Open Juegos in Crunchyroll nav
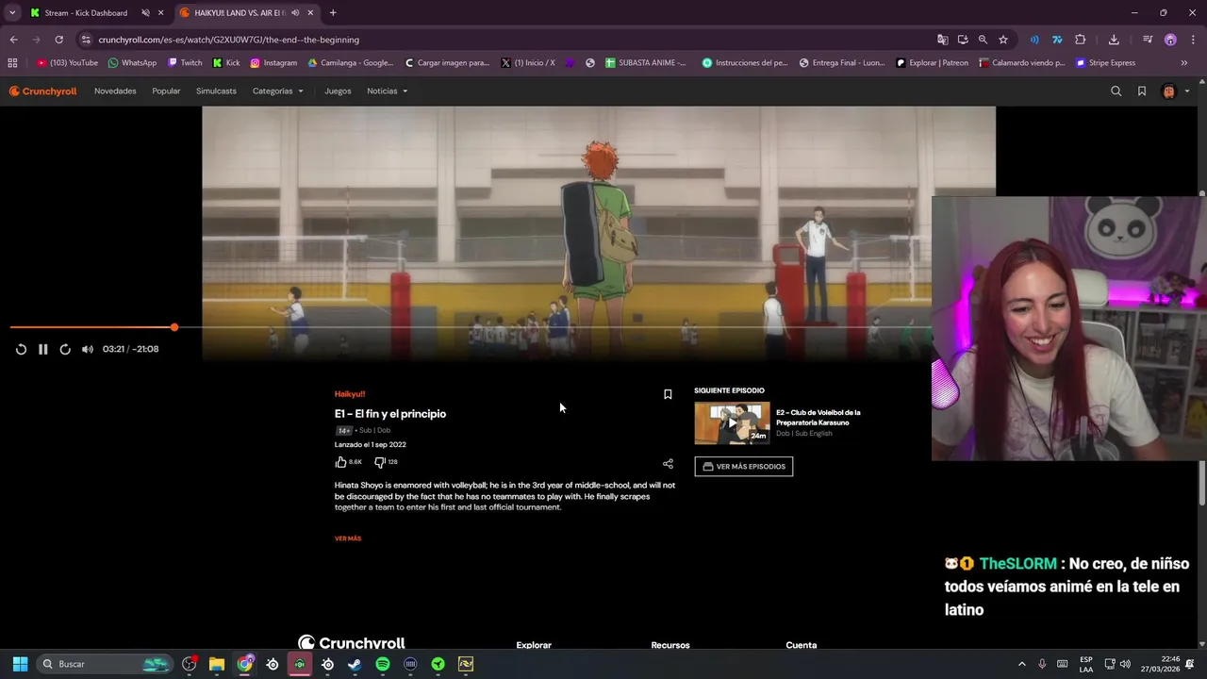Screen dimensions: 1207x679 coord(338,91)
